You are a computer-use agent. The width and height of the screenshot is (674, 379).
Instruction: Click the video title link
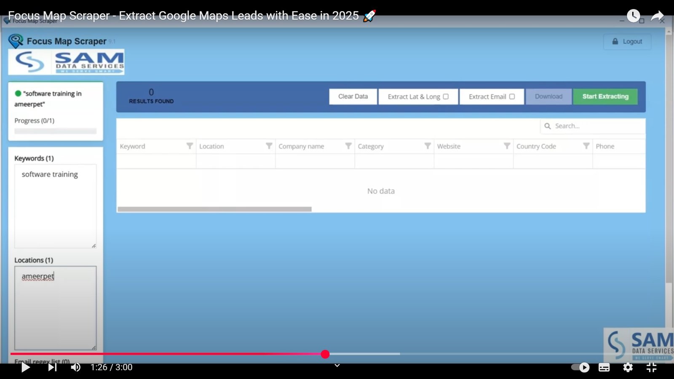point(192,16)
